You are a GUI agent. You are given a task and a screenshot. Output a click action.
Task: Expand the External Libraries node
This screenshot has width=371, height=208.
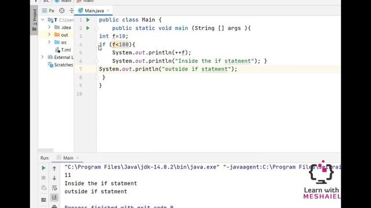[42, 57]
